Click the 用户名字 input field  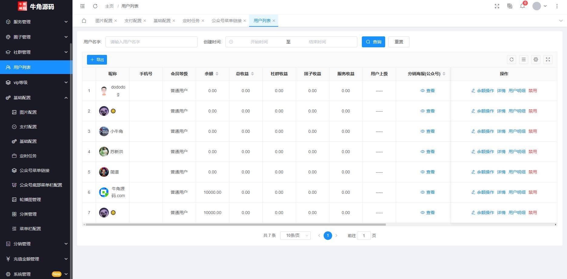click(x=151, y=42)
